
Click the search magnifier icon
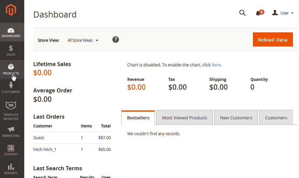tap(242, 13)
